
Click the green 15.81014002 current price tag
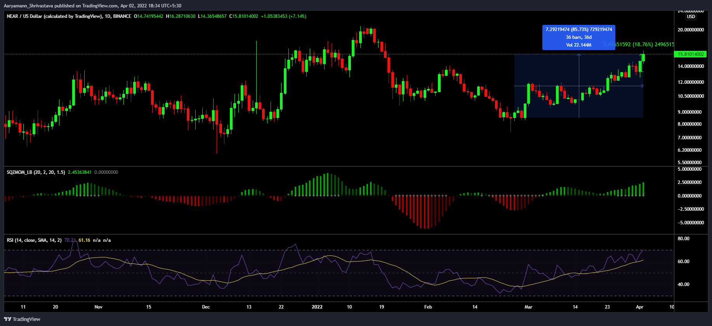pos(691,54)
